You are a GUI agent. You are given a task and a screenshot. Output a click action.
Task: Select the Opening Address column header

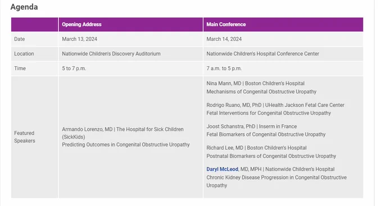point(81,24)
